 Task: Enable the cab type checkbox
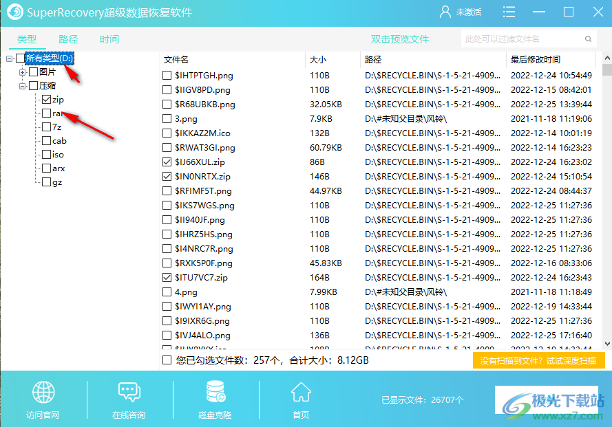pos(46,141)
